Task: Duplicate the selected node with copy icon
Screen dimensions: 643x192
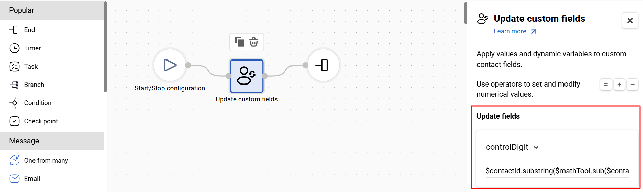Action: 240,42
